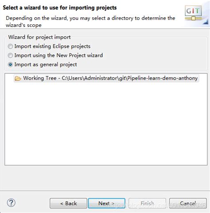Screen dimensions: 210x213
Task: Go to the previous page with Back
Action: pos(68,203)
